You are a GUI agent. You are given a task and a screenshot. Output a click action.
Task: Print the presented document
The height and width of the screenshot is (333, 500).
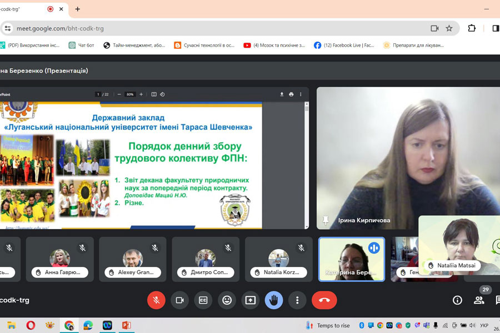click(x=291, y=94)
